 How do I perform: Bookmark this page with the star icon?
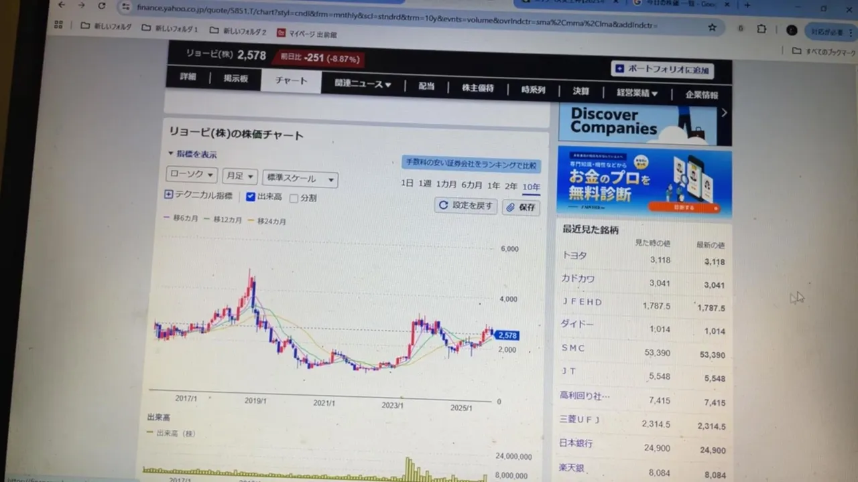[x=712, y=27]
